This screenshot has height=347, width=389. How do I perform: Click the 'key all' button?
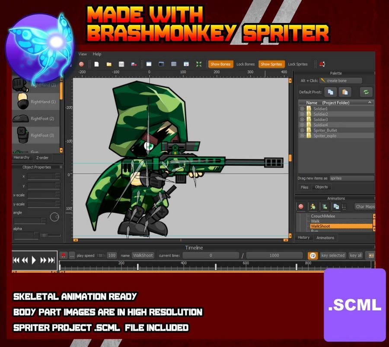[356, 255]
